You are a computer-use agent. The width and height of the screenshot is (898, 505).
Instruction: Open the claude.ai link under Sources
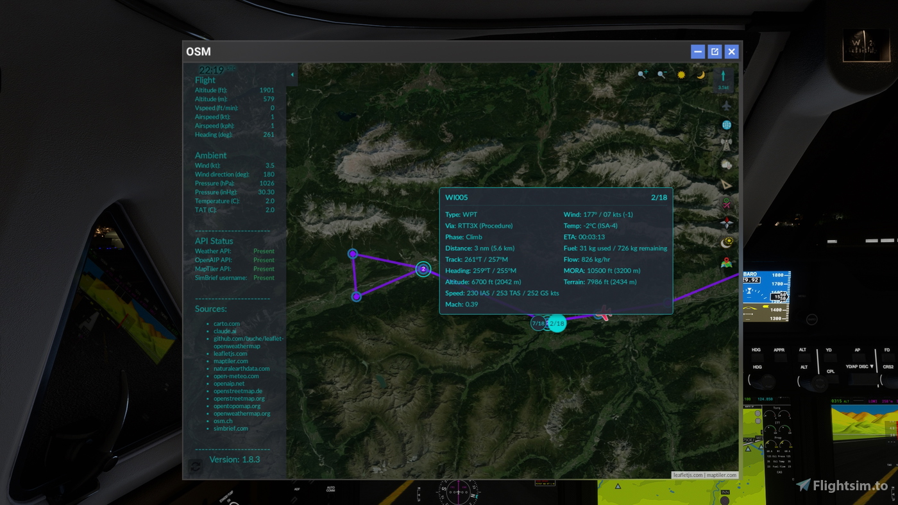coord(224,330)
